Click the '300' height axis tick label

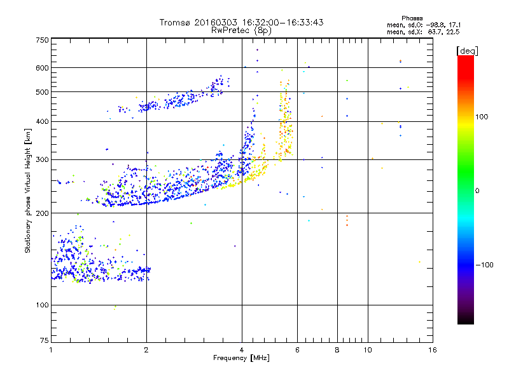(x=42, y=160)
